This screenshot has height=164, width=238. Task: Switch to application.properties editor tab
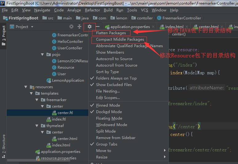[x=130, y=27]
